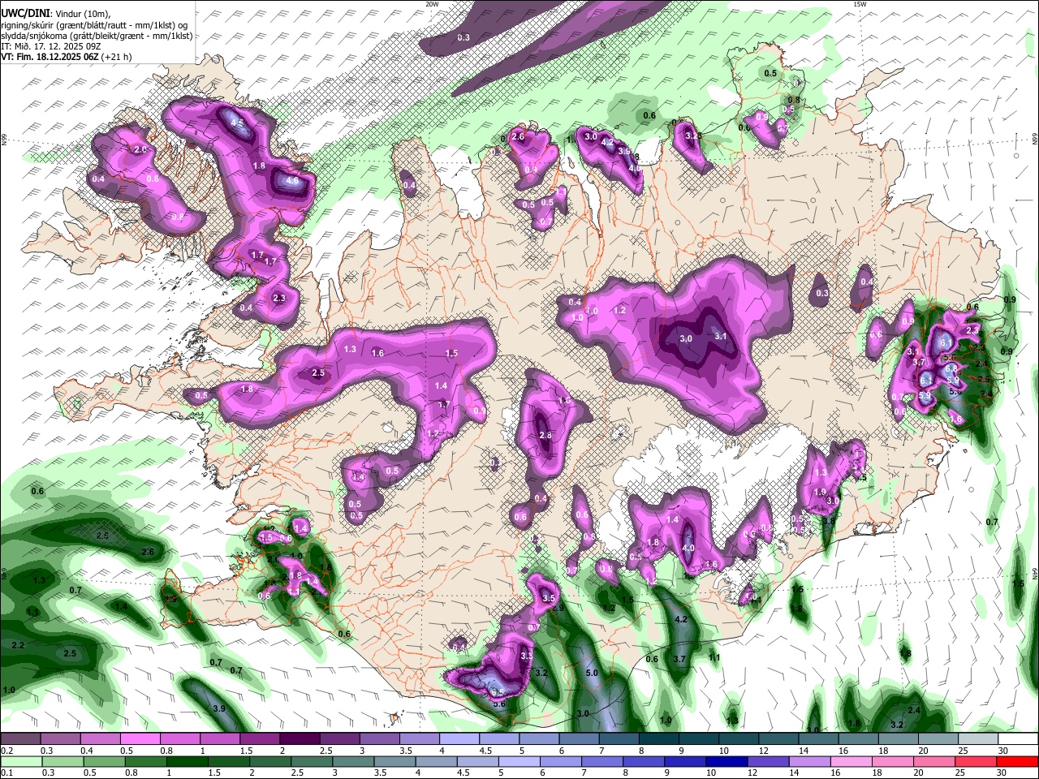Click the navy blue 10 swatch, lower legend row
1039x779 pixels.
pyautogui.click(x=726, y=762)
